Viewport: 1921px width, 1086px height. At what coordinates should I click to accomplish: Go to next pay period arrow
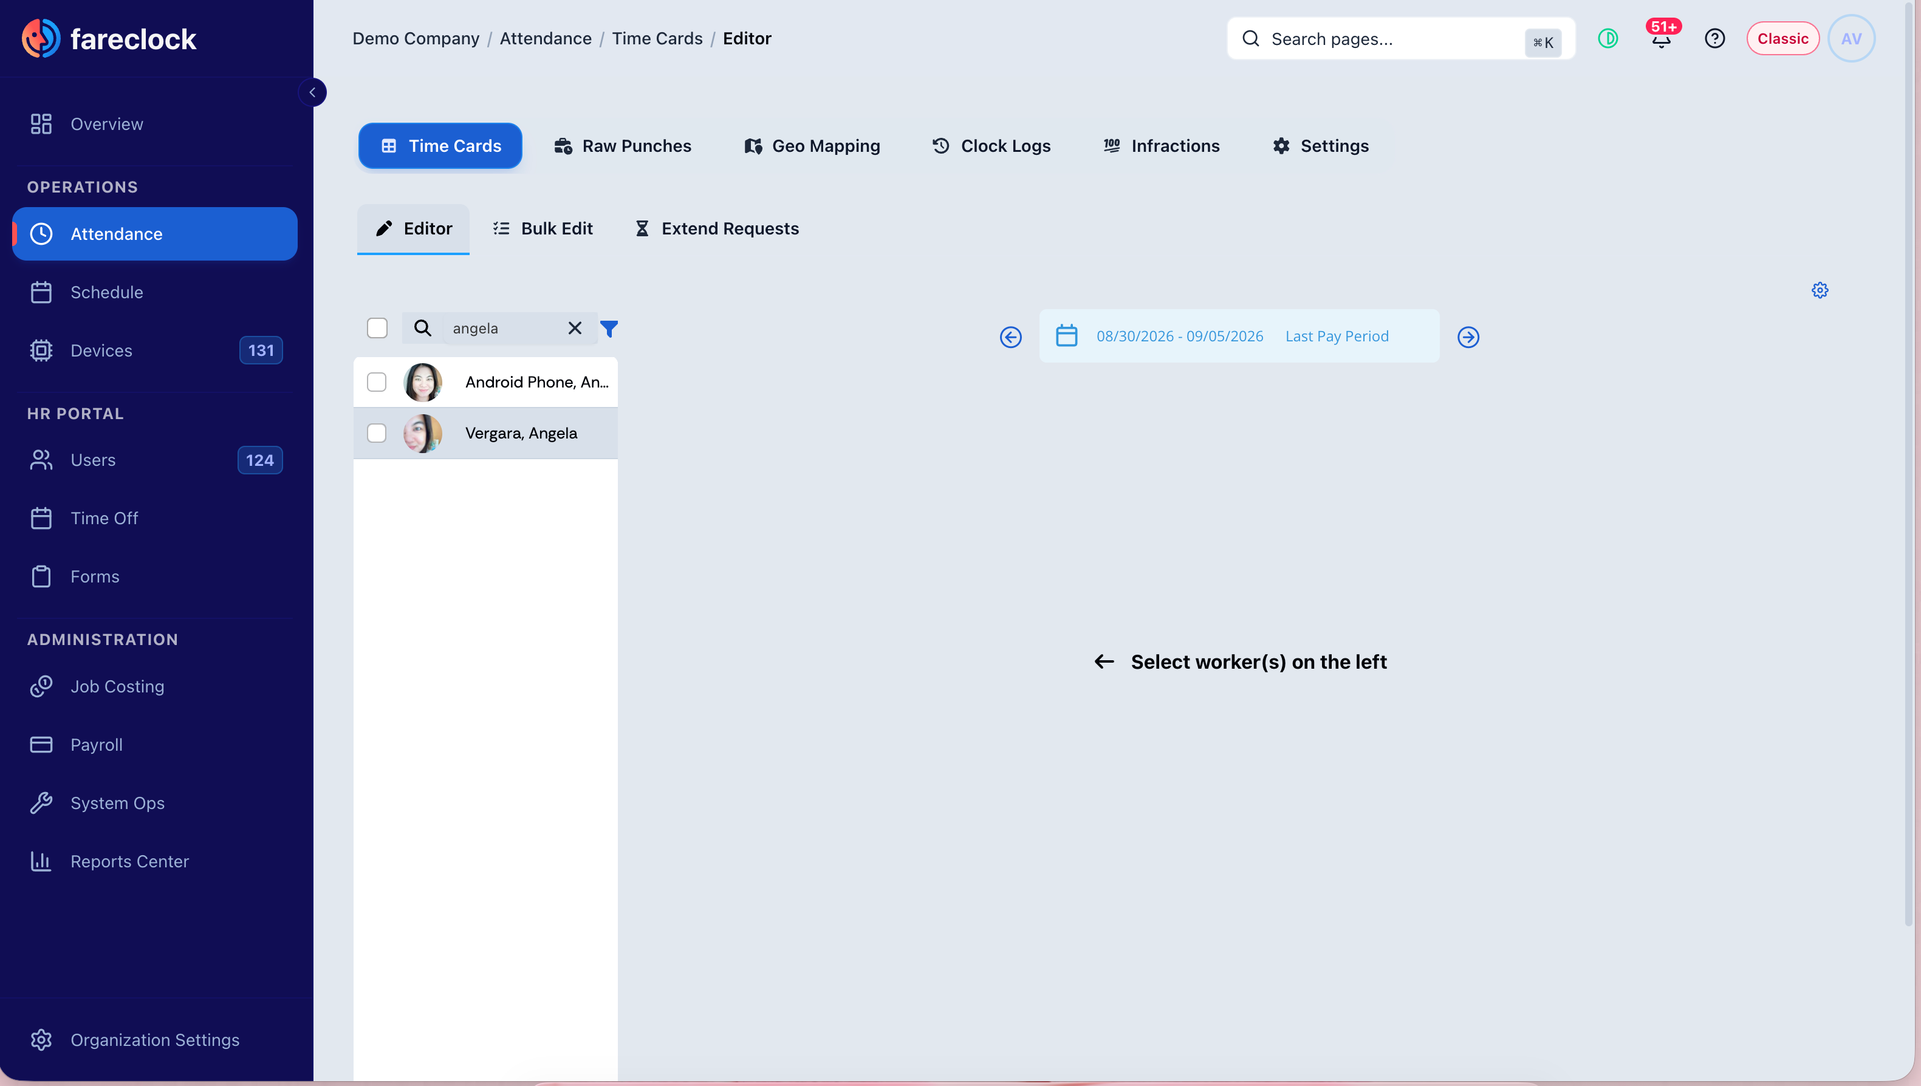pos(1467,337)
